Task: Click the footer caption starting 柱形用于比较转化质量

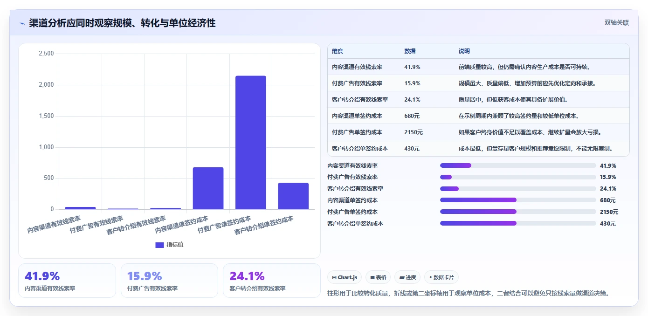Action: point(469,293)
